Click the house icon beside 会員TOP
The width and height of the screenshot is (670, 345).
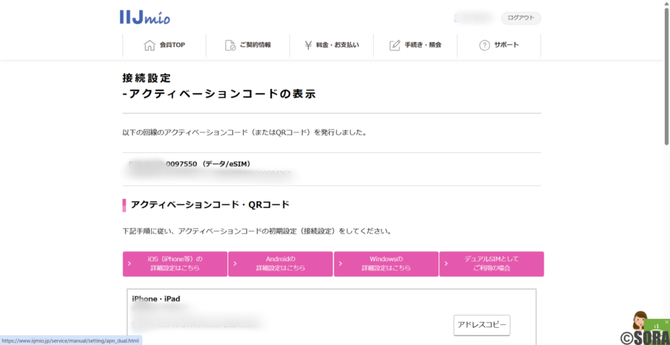[x=149, y=45]
